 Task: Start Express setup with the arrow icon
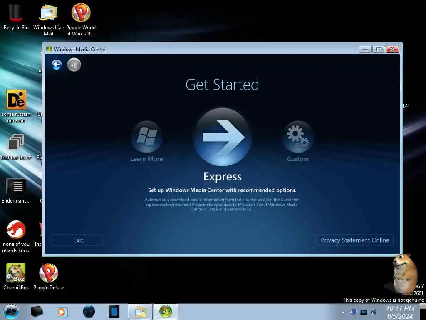(x=222, y=137)
